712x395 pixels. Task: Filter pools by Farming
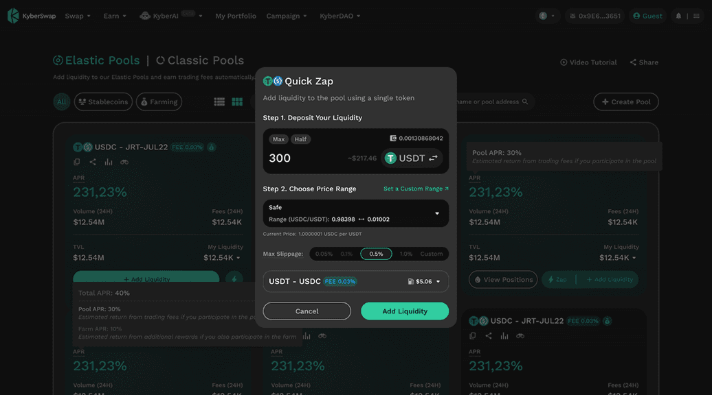pos(159,101)
